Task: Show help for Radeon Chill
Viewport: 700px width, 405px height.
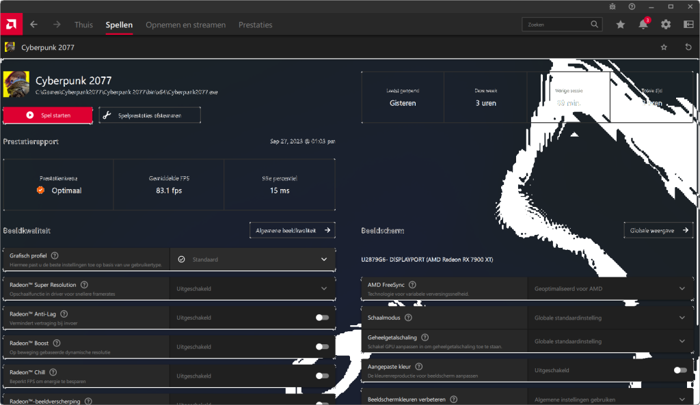Action: click(53, 372)
